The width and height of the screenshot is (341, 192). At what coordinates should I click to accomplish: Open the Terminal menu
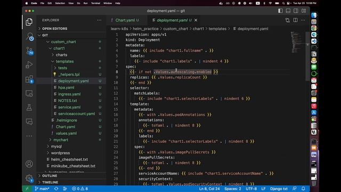tap(95, 3)
